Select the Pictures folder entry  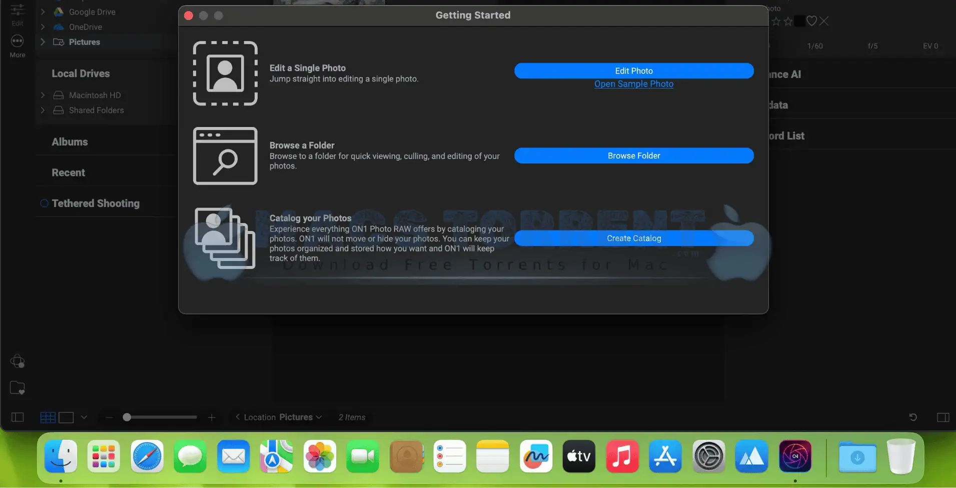point(84,41)
